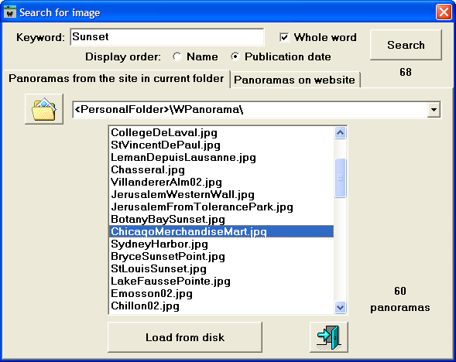Click the Search button
The width and height of the screenshot is (456, 362).
coord(406,45)
